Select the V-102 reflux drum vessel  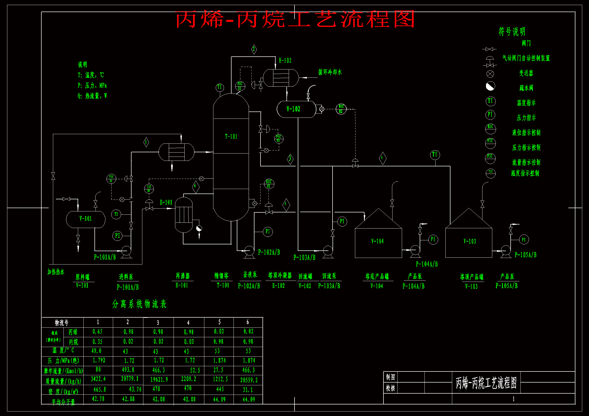[x=296, y=109]
